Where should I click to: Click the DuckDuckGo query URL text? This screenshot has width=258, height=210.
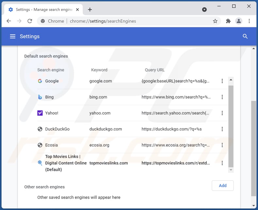click(171, 129)
